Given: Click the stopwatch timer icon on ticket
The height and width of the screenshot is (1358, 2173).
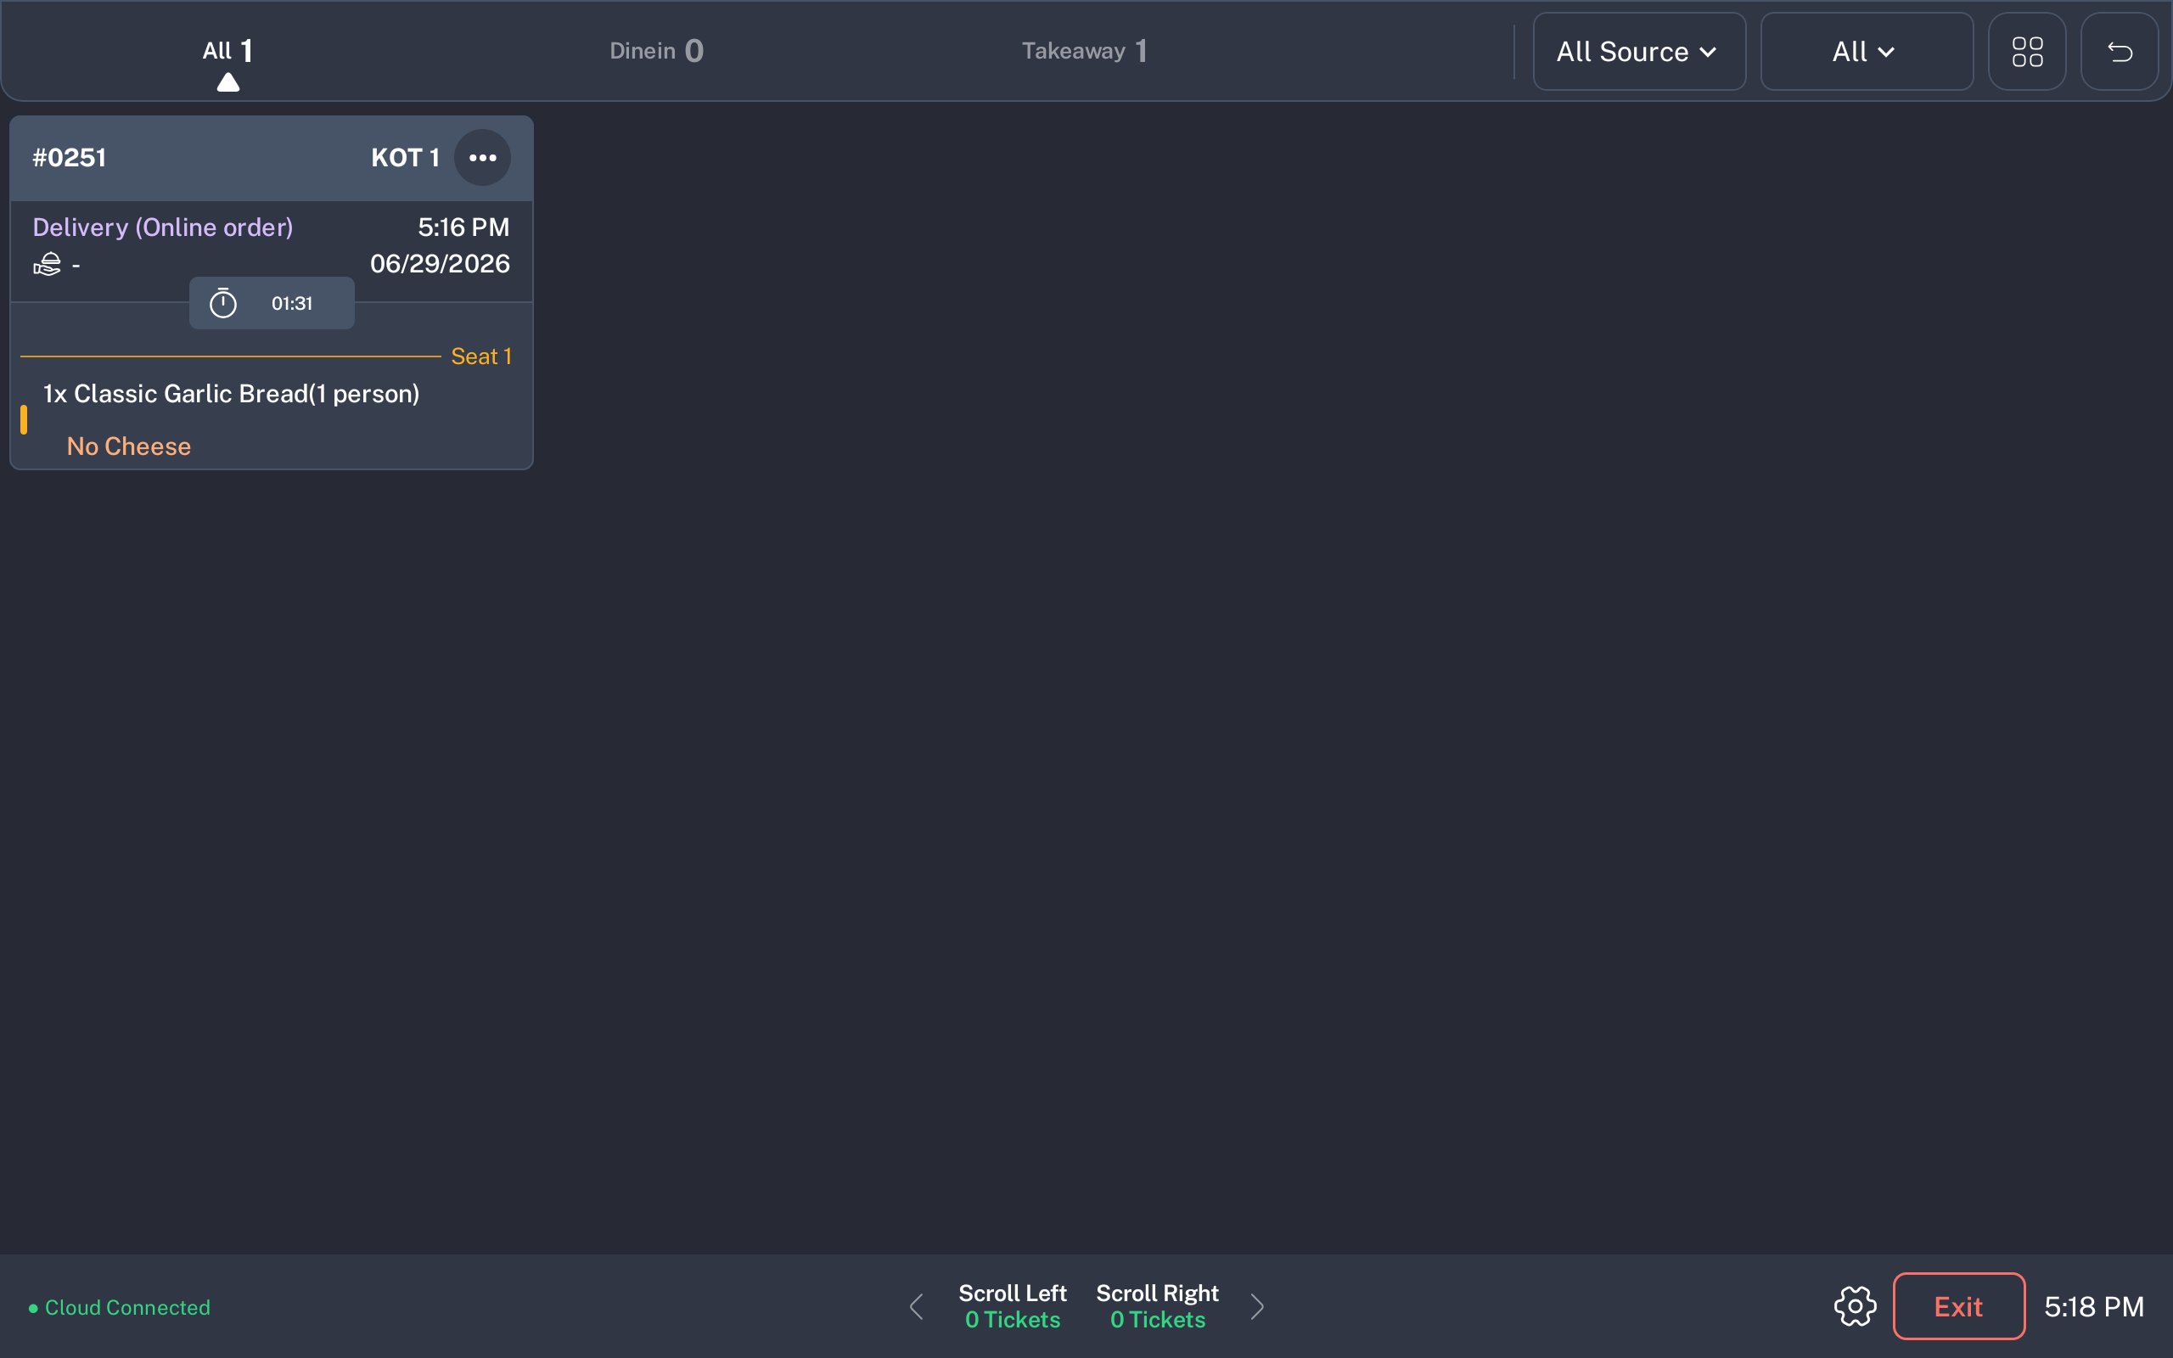Looking at the screenshot, I should coord(222,304).
